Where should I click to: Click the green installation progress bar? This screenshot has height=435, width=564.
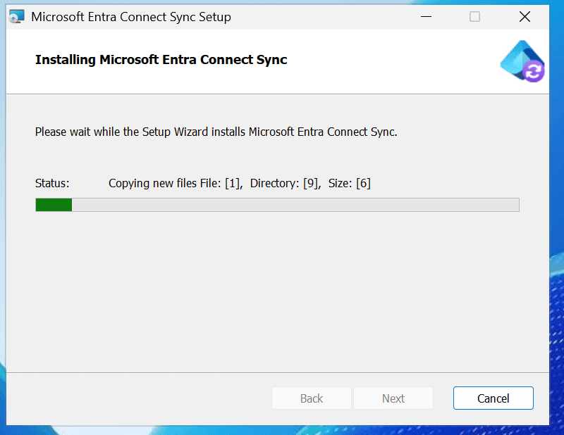(x=277, y=205)
